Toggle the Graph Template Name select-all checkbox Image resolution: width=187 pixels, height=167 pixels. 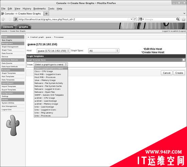click(184, 60)
